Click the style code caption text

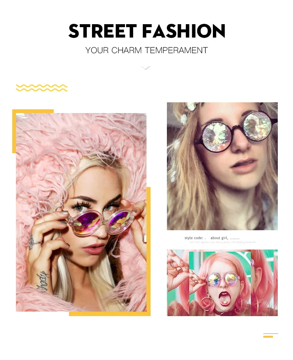212,238
